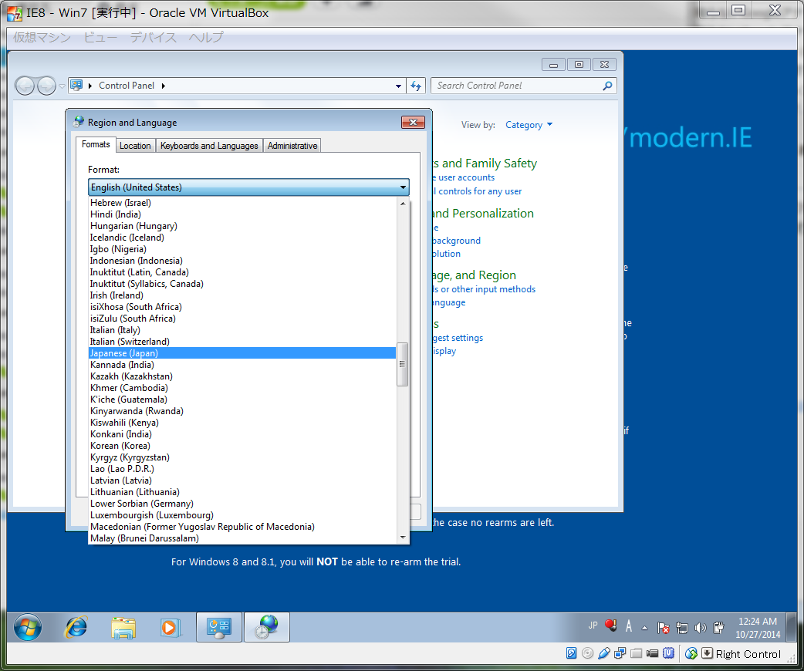Open the ヘルプ menu
Screen dimensions: 804x671
pyautogui.click(x=206, y=37)
